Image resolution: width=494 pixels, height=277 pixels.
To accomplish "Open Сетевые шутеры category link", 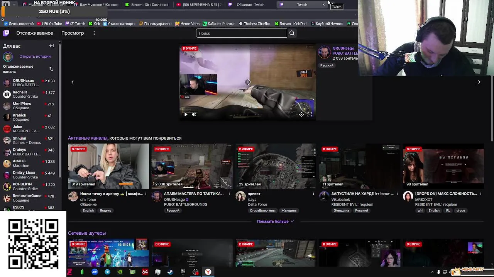I will click(87, 233).
